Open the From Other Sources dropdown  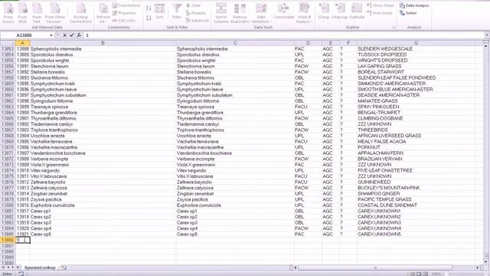[x=54, y=14]
